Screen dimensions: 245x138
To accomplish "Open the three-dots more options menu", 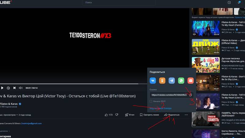I will click(x=186, y=115).
